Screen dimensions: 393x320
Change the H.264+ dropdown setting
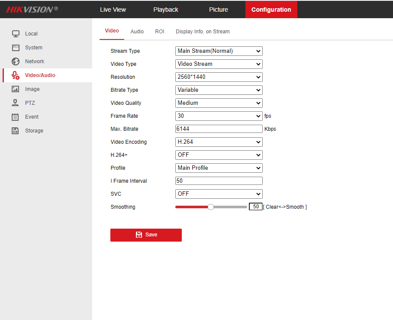(219, 155)
